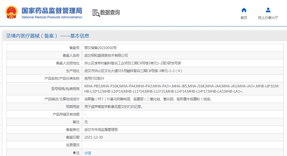The width and height of the screenshot is (287, 156).
Task: Open the 网上办事大厅 person icon
Action: 268,10
